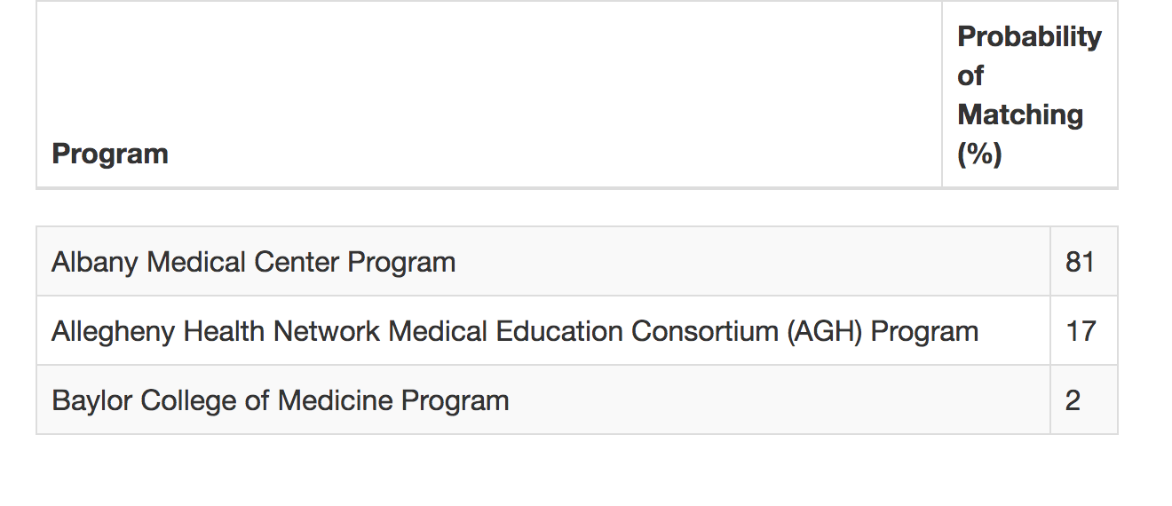Click the word "Medicine" in the Baylor row
Image resolution: width=1172 pixels, height=506 pixels.
click(x=335, y=400)
